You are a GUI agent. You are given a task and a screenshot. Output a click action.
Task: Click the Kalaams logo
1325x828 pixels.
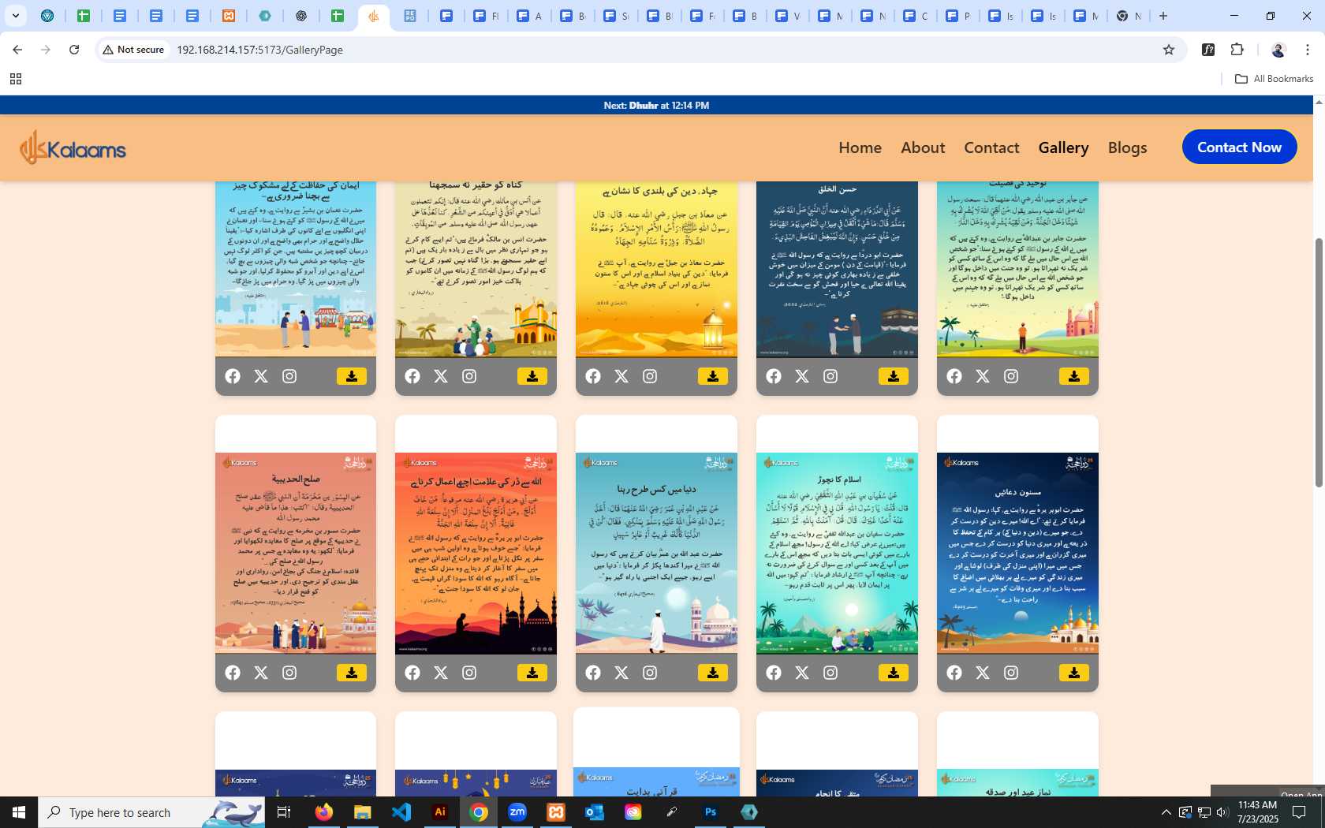coord(73,147)
